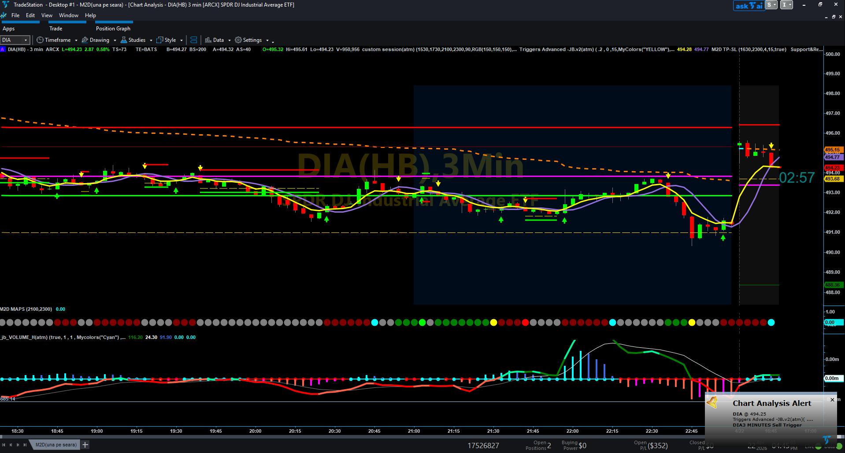This screenshot has width=845, height=453.
Task: Open the I dropdown in title bar
Action: (787, 5)
